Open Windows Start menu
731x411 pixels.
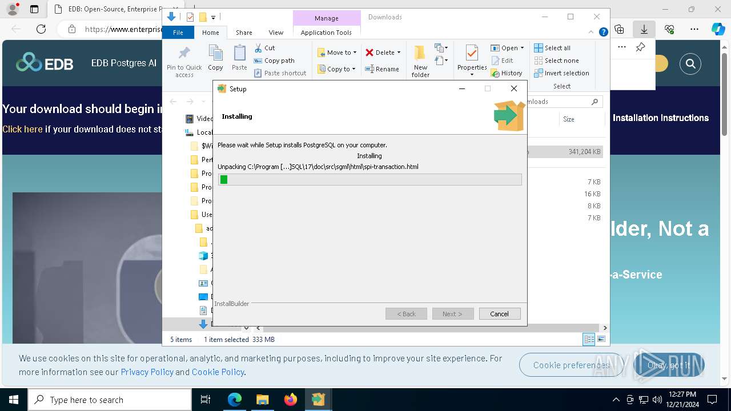point(14,400)
